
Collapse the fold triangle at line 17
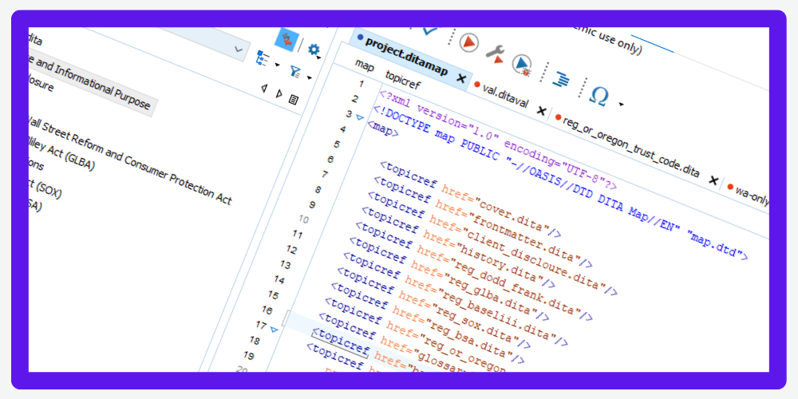[x=275, y=330]
